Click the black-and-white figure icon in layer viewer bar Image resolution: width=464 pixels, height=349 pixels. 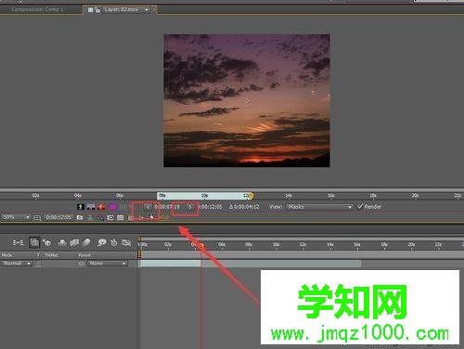point(81,207)
